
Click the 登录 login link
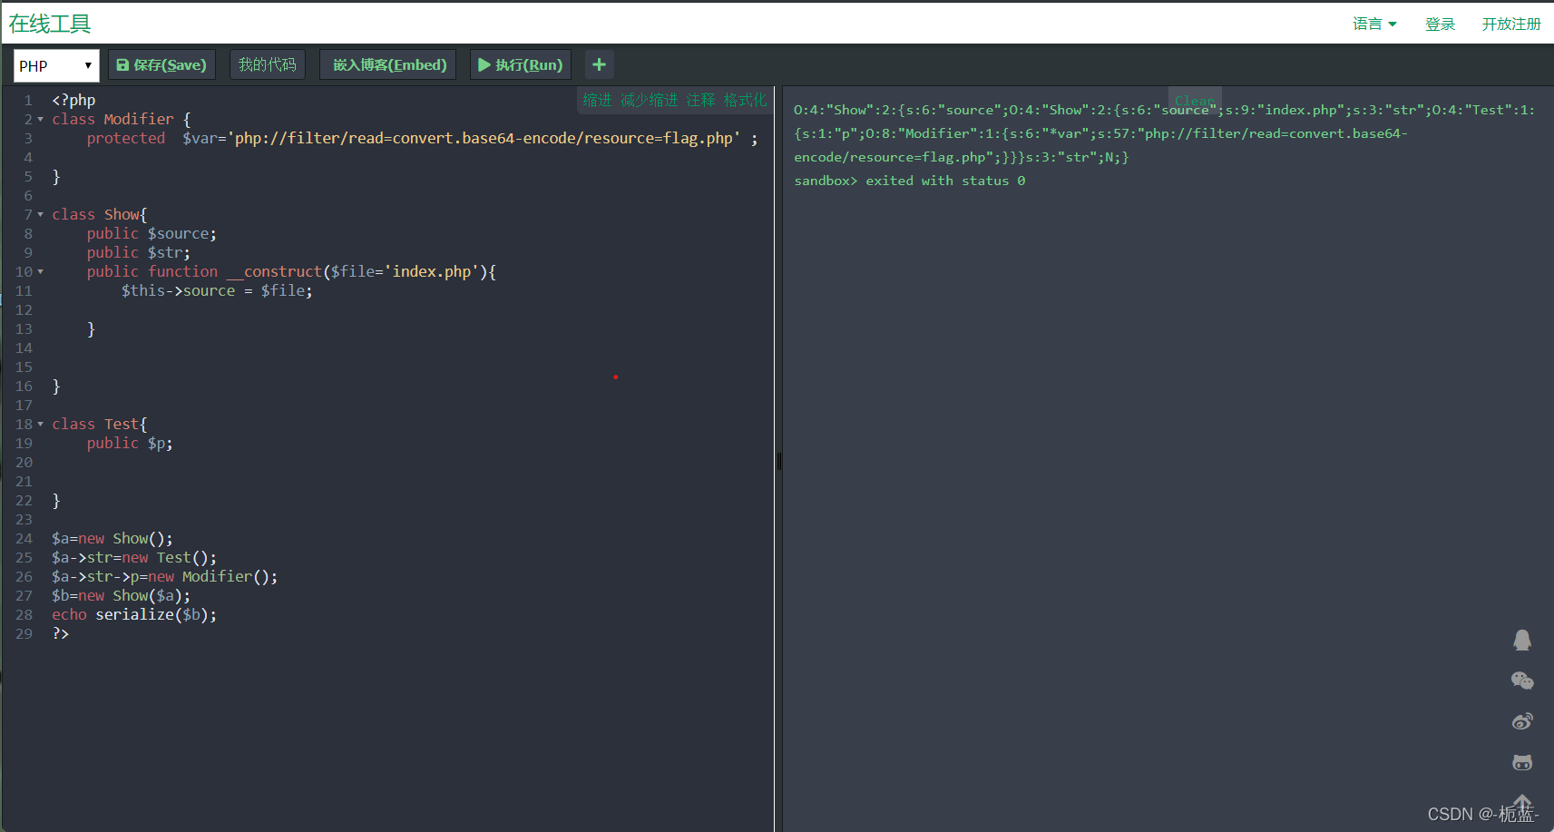coord(1440,24)
